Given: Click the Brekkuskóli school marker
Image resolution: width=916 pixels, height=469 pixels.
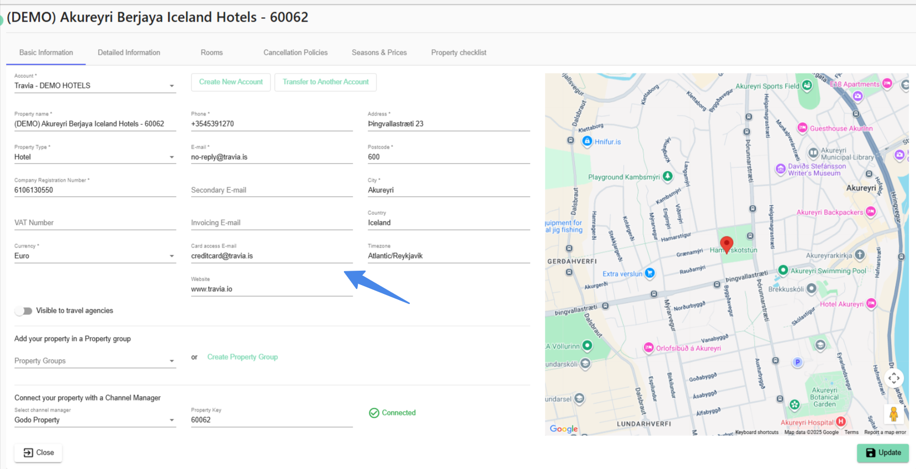Looking at the screenshot, I should coord(811,288).
